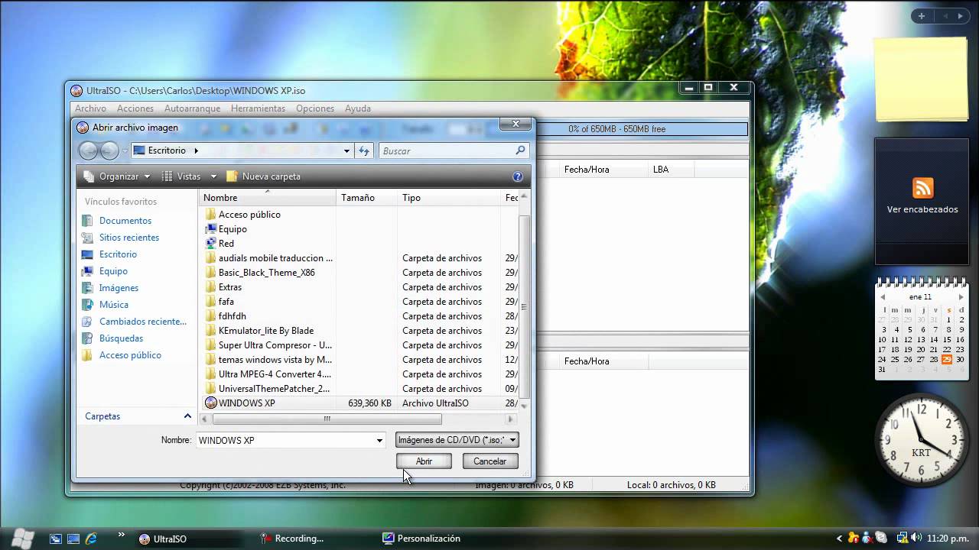The image size is (979, 550).
Task: Go back with the back arrow button
Action: 89,150
